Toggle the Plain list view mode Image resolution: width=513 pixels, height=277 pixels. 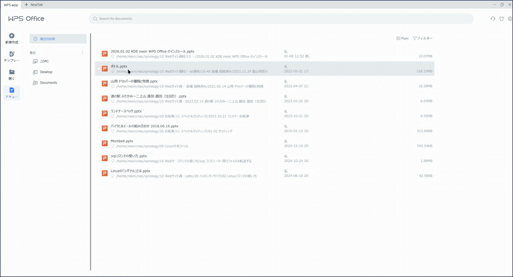(x=402, y=38)
